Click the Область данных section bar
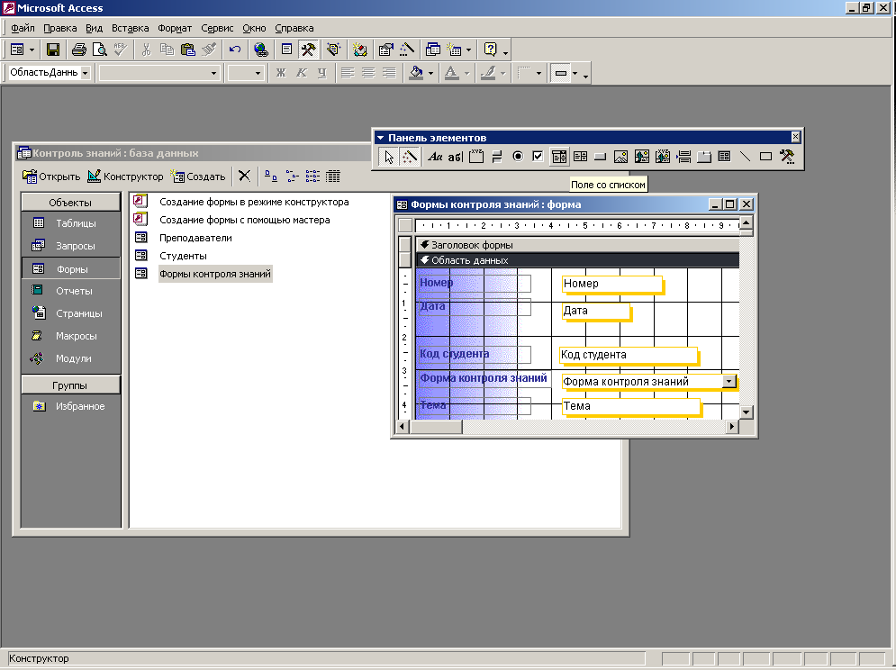Viewport: 896px width, 670px height. [577, 260]
